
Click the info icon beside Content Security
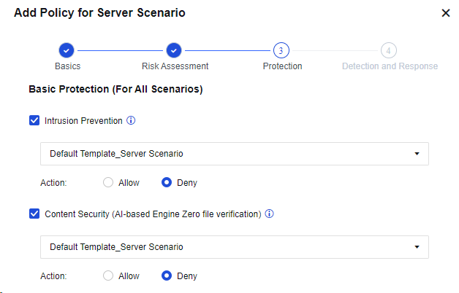(x=269, y=214)
